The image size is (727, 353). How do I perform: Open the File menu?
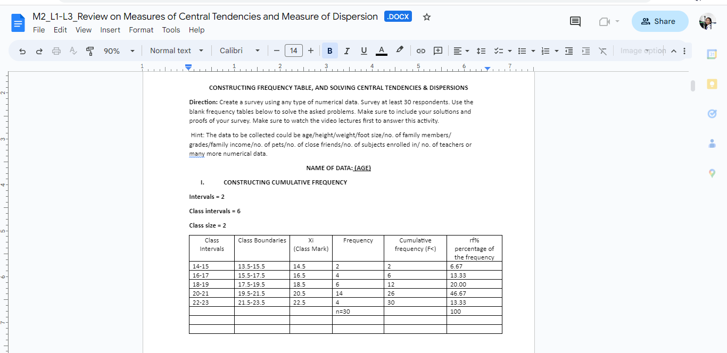pyautogui.click(x=39, y=30)
